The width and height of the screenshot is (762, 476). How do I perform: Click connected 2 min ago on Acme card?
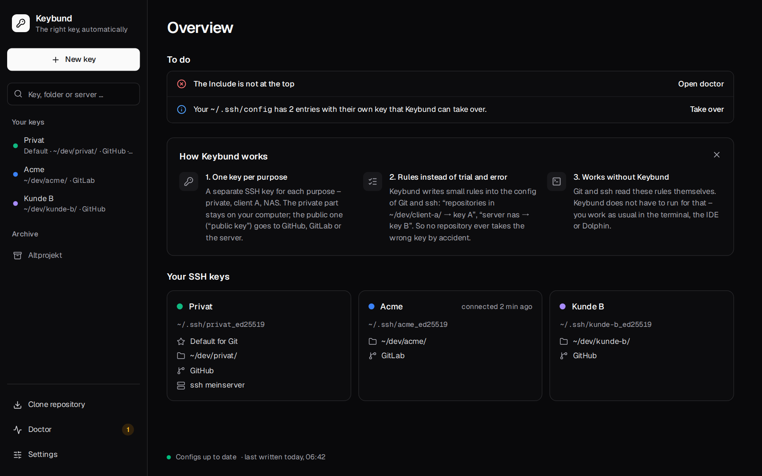(x=497, y=307)
